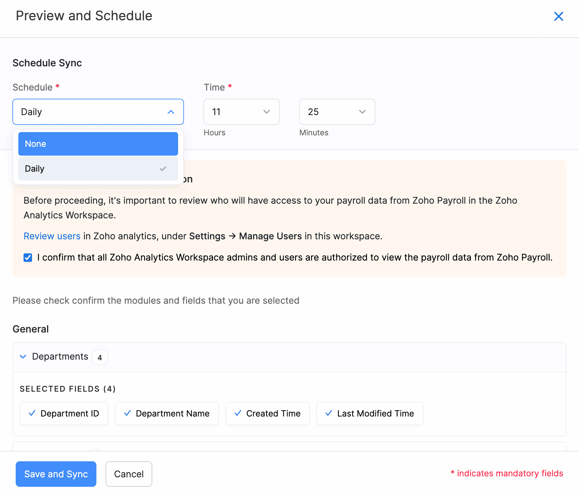The image size is (579, 493).
Task: Click the chevron on the Hours selector
Action: (266, 112)
